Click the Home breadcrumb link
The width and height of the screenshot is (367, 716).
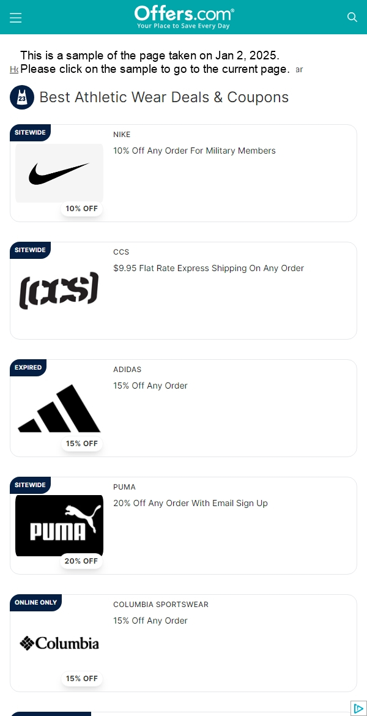[x=14, y=69]
